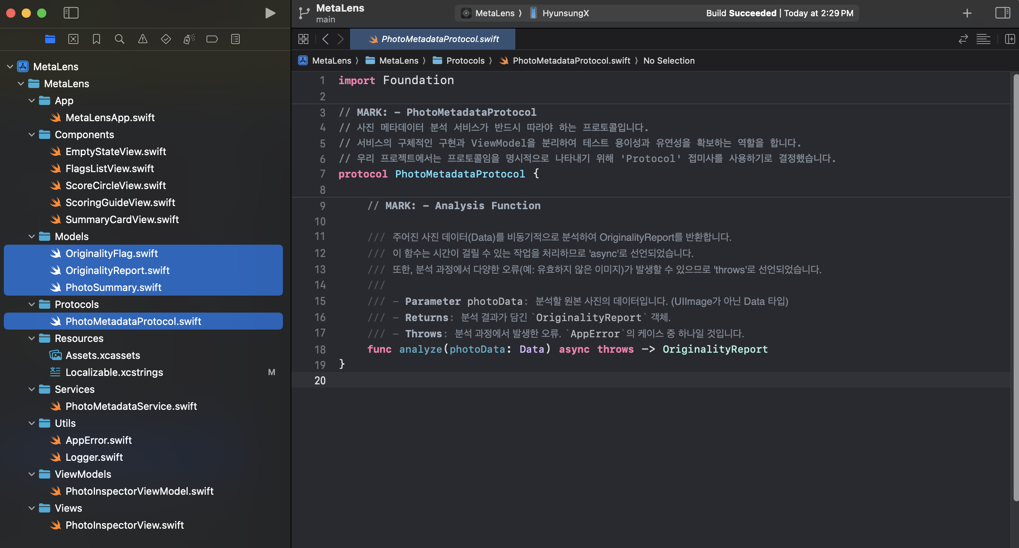Open the report navigator
The image size is (1019, 548).
tap(235, 39)
